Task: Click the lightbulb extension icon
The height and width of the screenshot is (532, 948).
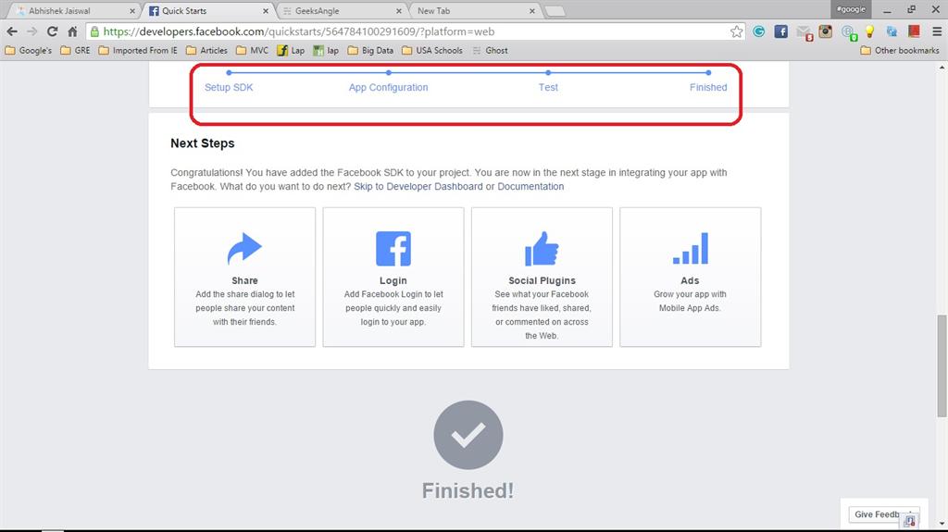Action: tap(870, 31)
